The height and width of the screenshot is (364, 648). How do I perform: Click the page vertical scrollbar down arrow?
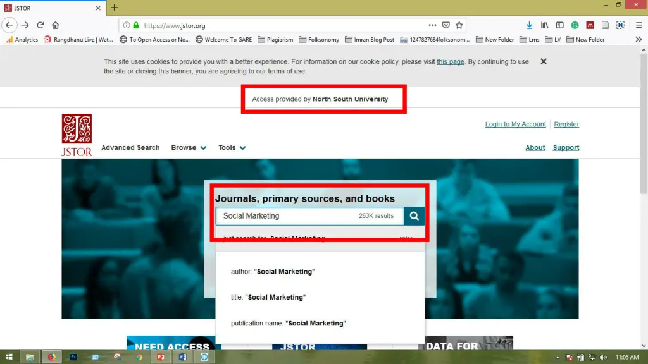(644, 346)
